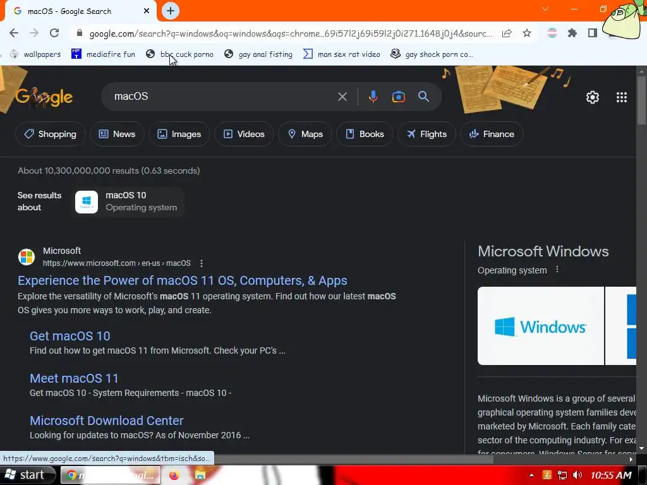Bookmark this page with the star icon
This screenshot has width=647, height=485.
[x=527, y=33]
